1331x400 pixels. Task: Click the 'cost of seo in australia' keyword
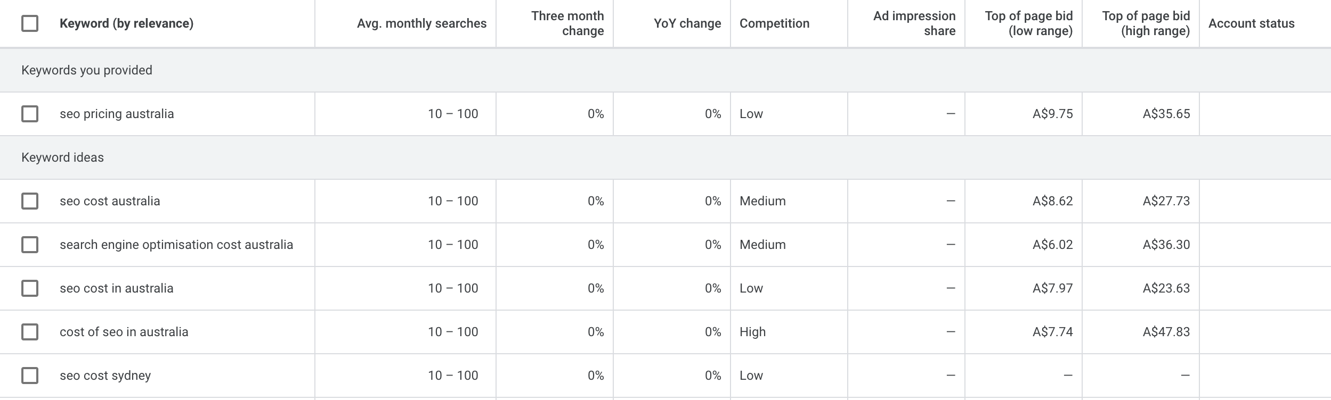(124, 332)
